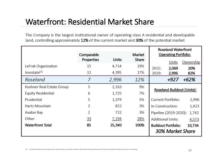Click Ironstate's market share '17%'
The height and width of the screenshot is (167, 217).
click(141, 72)
